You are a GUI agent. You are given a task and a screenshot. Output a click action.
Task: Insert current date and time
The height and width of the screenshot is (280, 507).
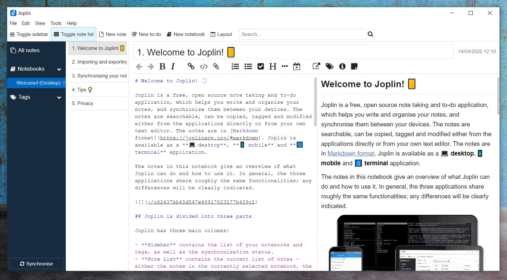(297, 66)
